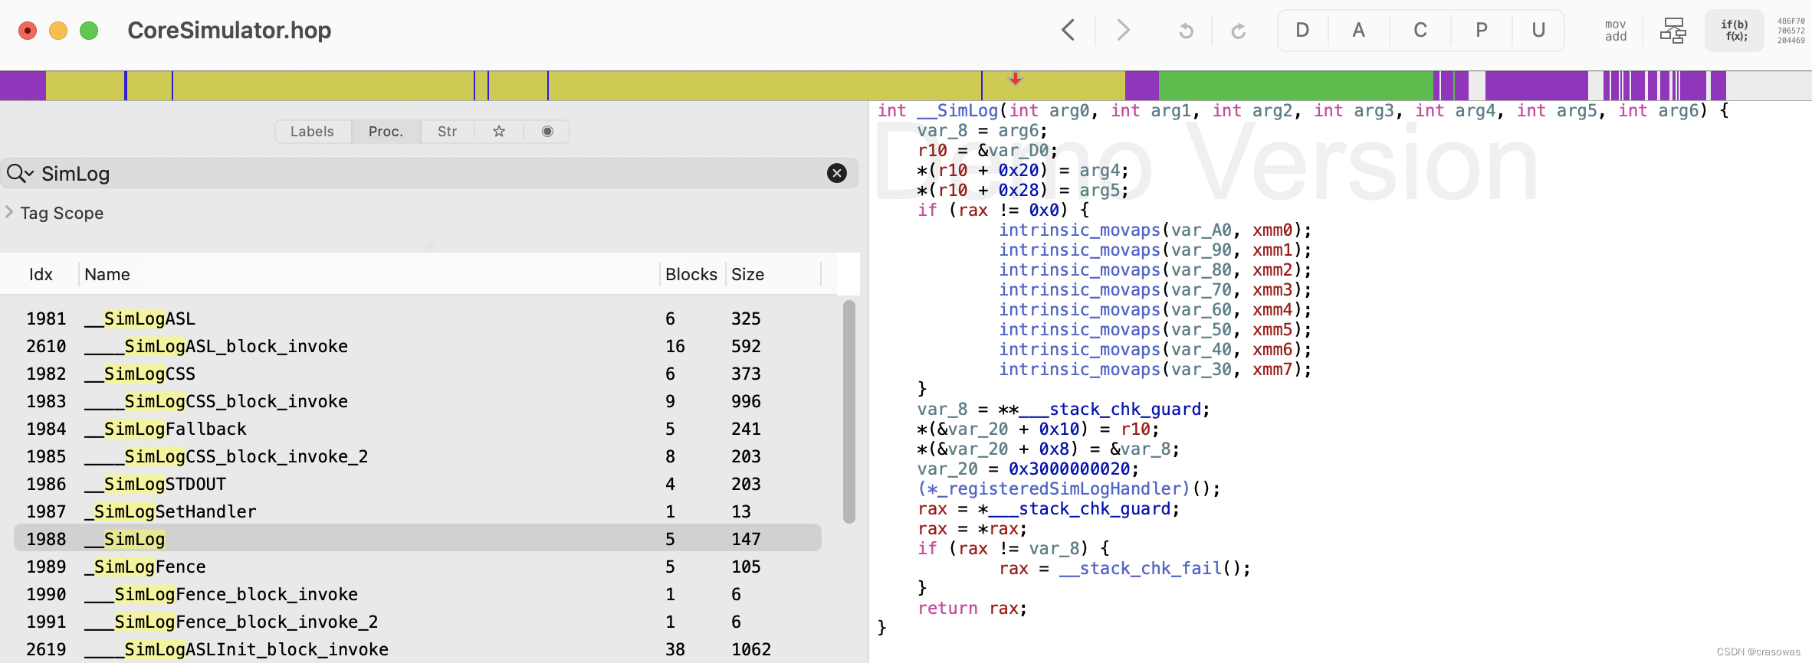Image resolution: width=1812 pixels, height=663 pixels.
Task: Mark selection as Code with C
Action: [1420, 30]
